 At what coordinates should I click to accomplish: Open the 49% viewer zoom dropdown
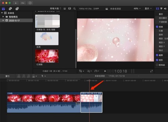137,9
